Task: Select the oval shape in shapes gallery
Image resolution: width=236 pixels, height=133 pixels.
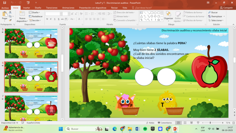Action: [155, 13]
